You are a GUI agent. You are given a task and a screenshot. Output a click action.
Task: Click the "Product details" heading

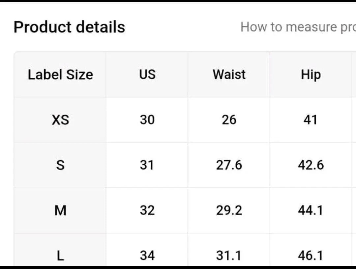click(x=69, y=27)
